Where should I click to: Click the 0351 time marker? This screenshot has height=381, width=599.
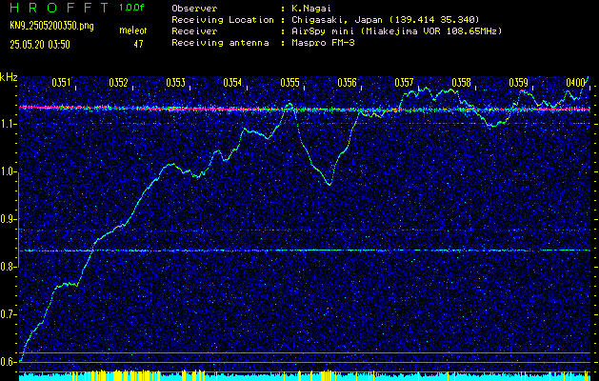point(61,83)
